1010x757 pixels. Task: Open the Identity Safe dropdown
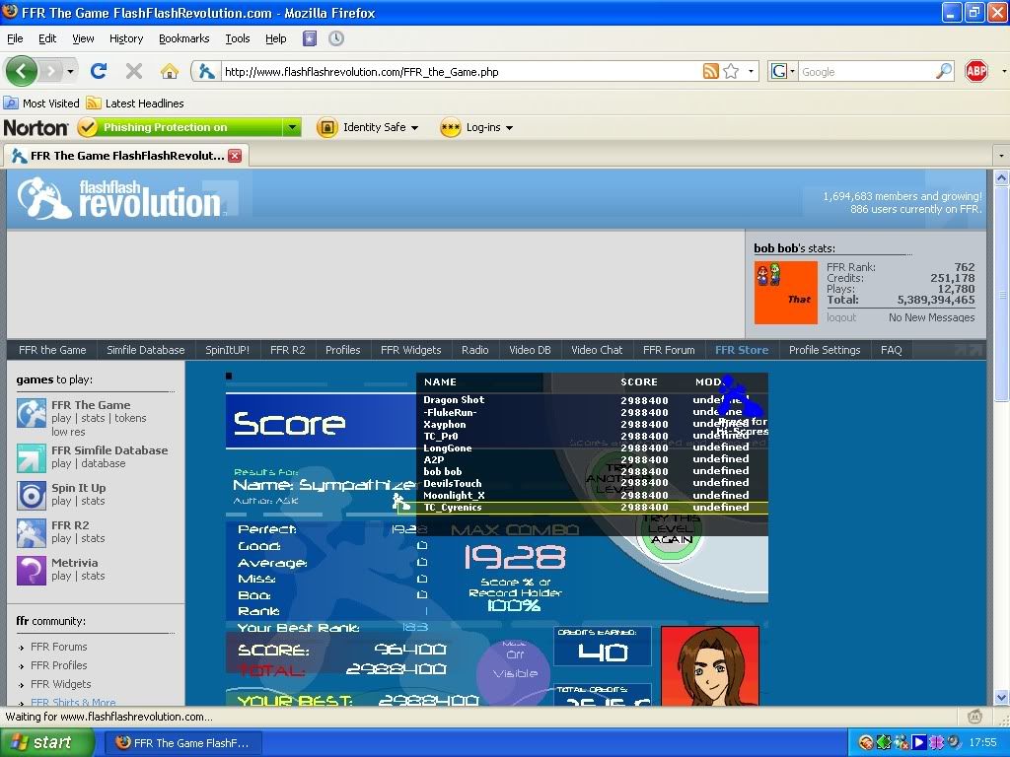(x=368, y=127)
